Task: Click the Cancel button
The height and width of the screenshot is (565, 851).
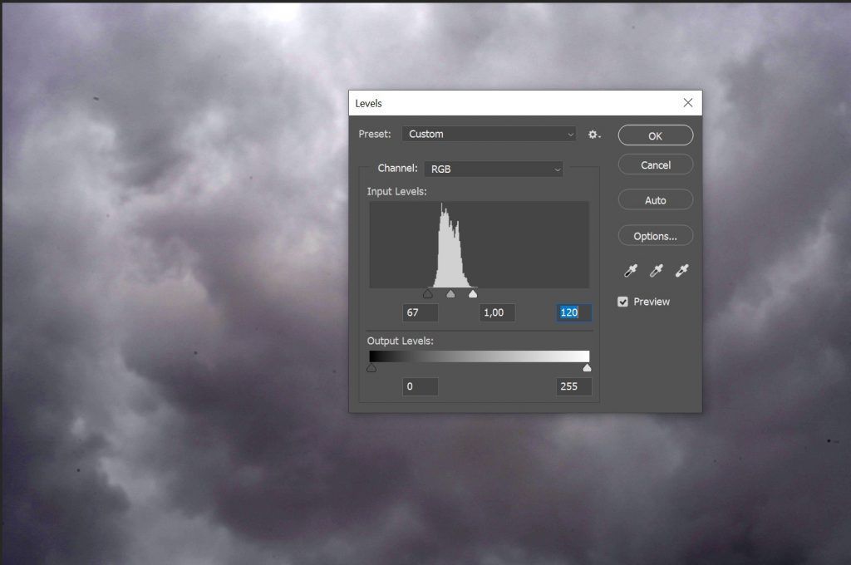Action: pos(655,165)
